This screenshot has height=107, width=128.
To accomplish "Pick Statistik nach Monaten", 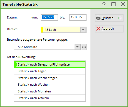I will coord(50,91).
